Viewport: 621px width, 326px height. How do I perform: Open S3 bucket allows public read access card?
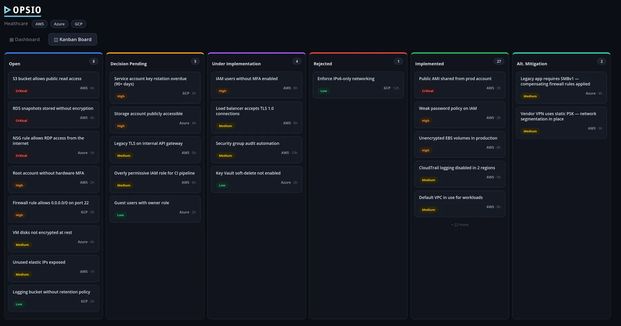click(53, 85)
